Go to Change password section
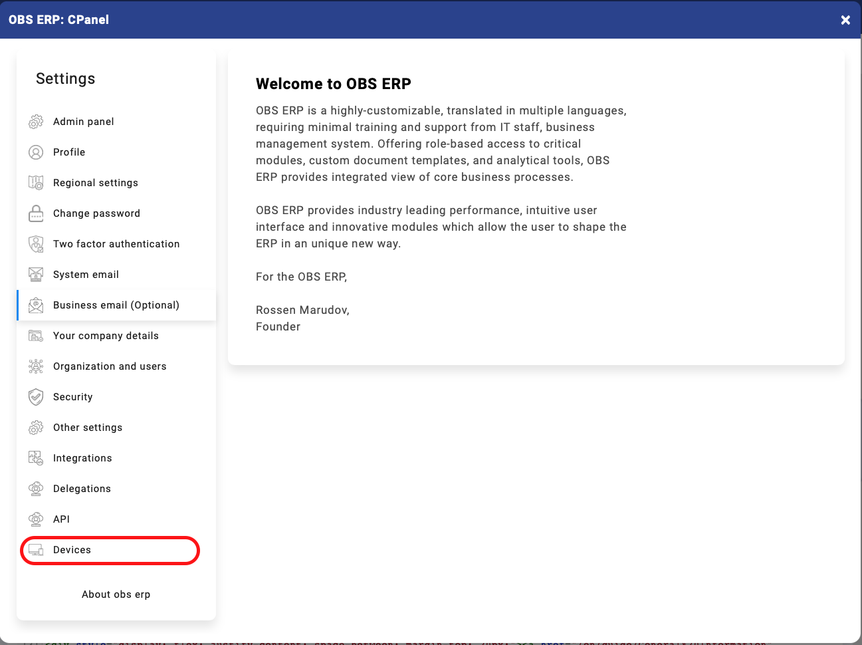 [116, 213]
